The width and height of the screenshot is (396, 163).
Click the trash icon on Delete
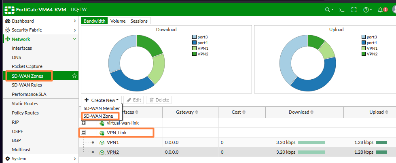coord(152,100)
